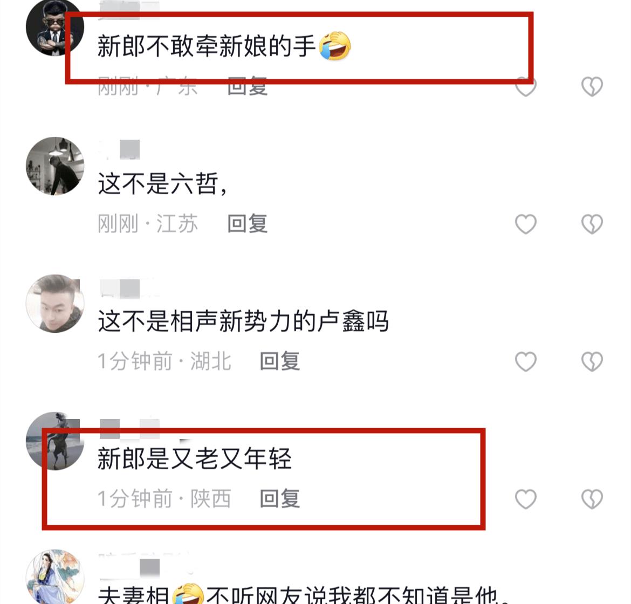The width and height of the screenshot is (631, 604).
Task: Open avatar of 这不是六哲 commenter
Action: [54, 166]
